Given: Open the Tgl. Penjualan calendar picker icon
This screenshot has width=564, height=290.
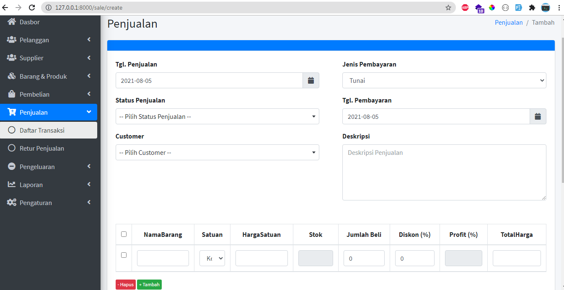Looking at the screenshot, I should coord(311,80).
